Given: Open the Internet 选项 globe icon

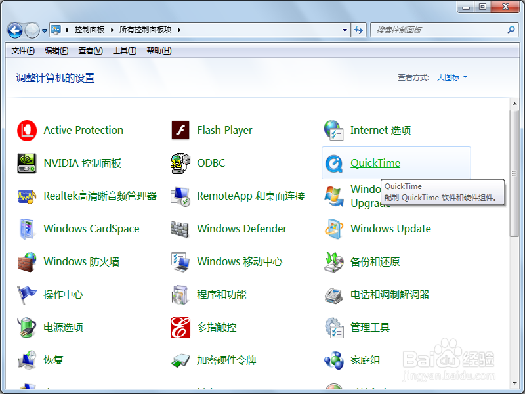Looking at the screenshot, I should point(334,130).
